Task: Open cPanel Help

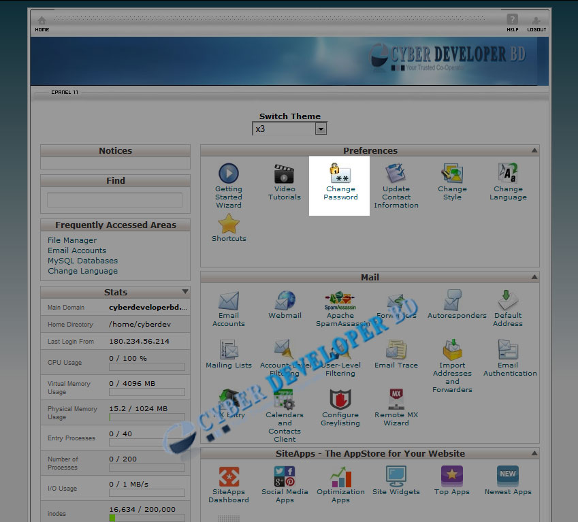Action: point(511,24)
